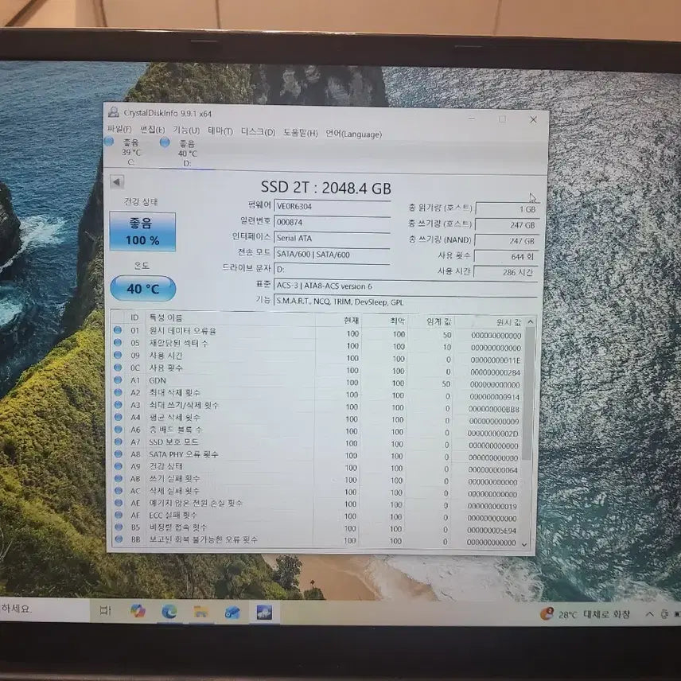This screenshot has height=681, width=681.
Task: Click status icon of attribute BB row
Action: click(118, 539)
